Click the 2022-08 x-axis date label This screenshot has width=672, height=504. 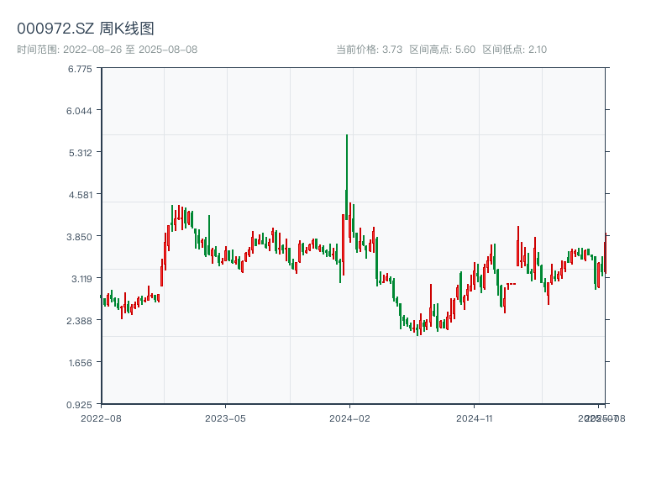pyautogui.click(x=101, y=417)
